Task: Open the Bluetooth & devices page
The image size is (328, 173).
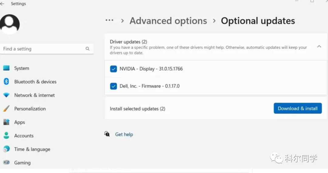Action: 35,82
